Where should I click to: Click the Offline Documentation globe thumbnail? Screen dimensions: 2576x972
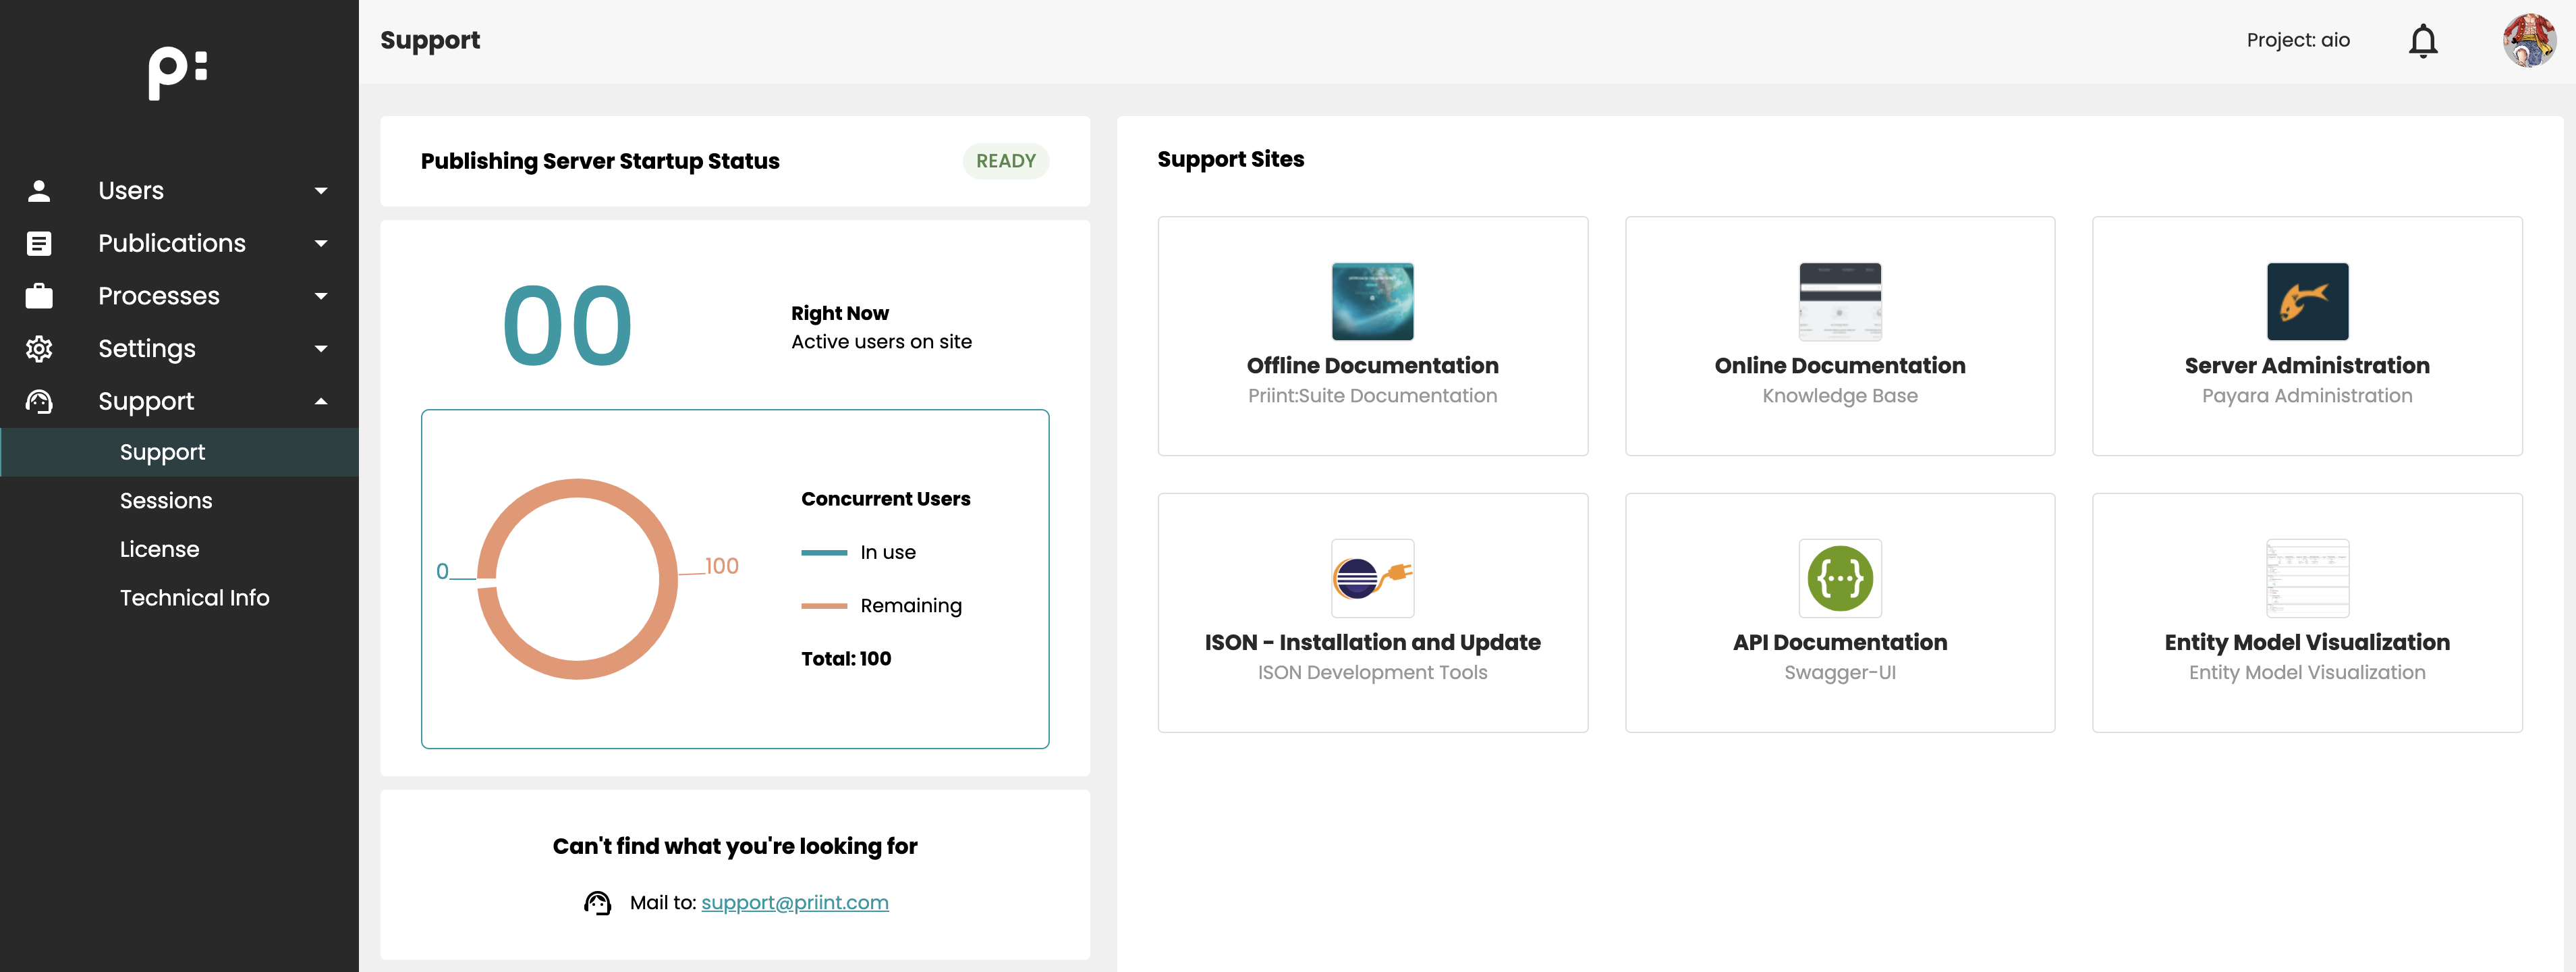1372,301
